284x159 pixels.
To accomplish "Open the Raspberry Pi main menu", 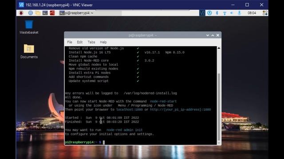I will point(21,13).
